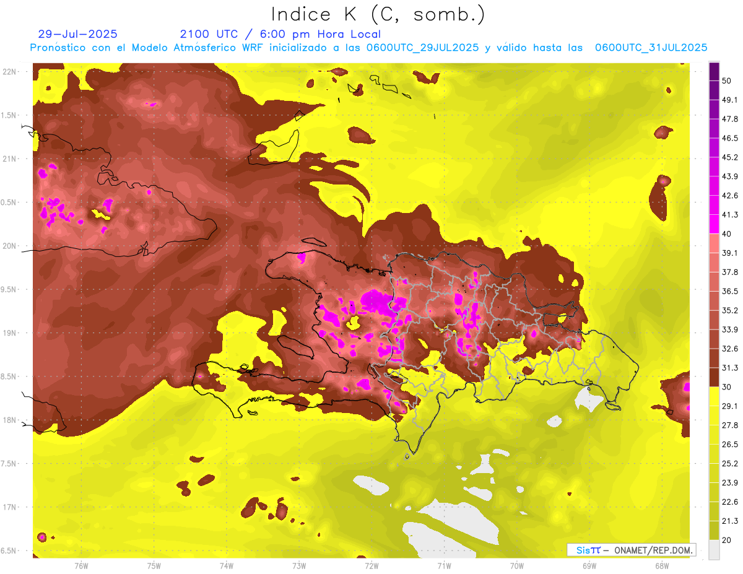Click the '72W' longitude axis label
This screenshot has width=743, height=574.
pyautogui.click(x=371, y=565)
